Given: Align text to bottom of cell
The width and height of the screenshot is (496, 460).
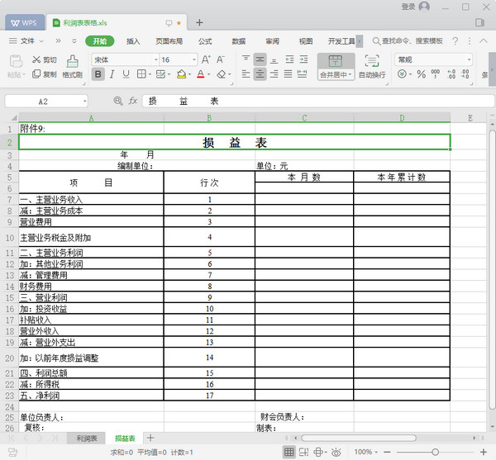Looking at the screenshot, I should pos(274,59).
